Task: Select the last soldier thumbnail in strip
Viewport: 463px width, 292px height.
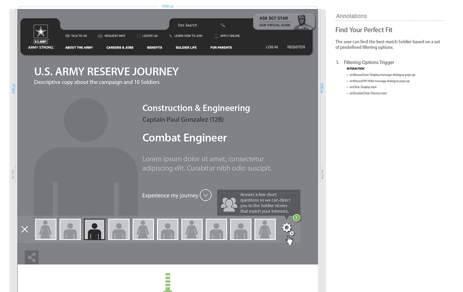Action: [265, 229]
